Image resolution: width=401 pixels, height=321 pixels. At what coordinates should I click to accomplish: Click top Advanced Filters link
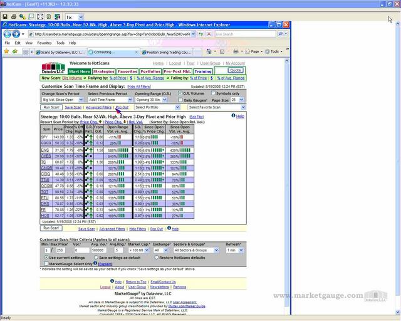pos(98,107)
